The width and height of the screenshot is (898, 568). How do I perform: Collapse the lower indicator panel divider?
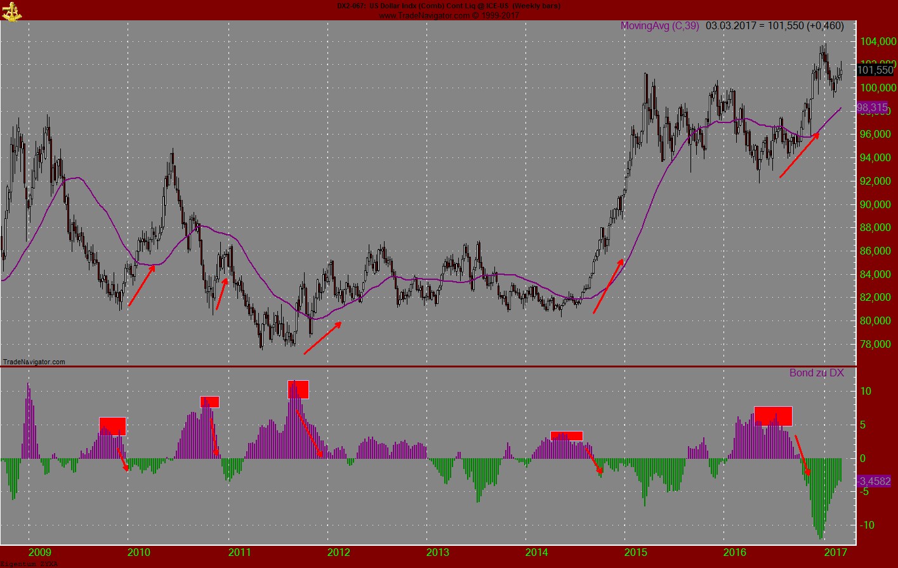[444, 367]
